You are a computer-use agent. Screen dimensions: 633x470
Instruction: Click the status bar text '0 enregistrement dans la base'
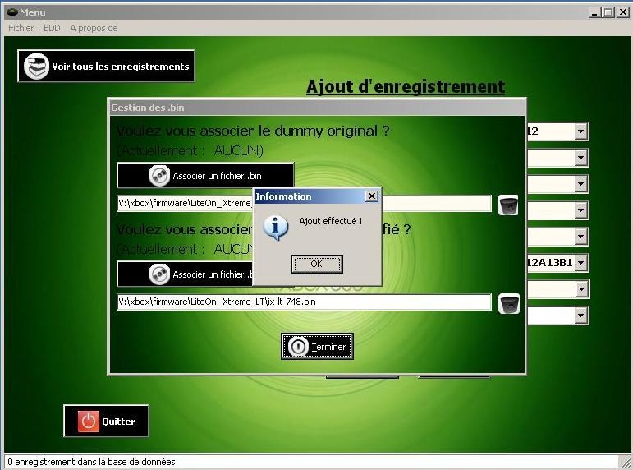tap(92, 462)
